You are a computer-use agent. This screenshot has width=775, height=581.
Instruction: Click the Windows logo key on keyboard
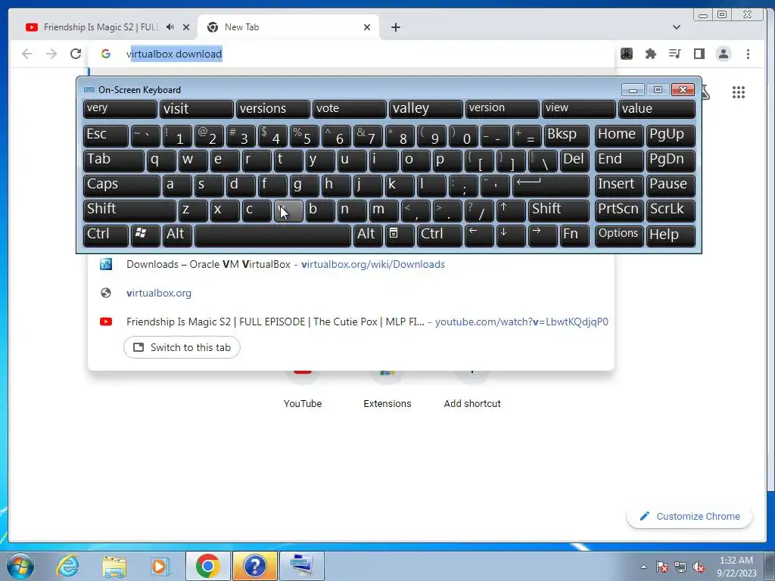(145, 236)
